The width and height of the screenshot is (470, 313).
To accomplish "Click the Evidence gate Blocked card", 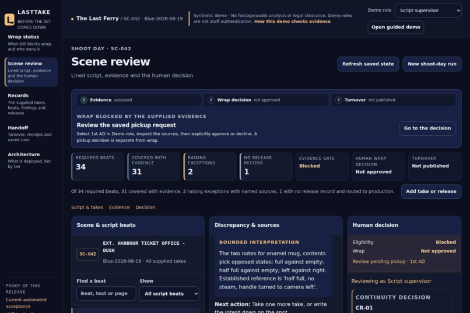I will [x=322, y=167].
